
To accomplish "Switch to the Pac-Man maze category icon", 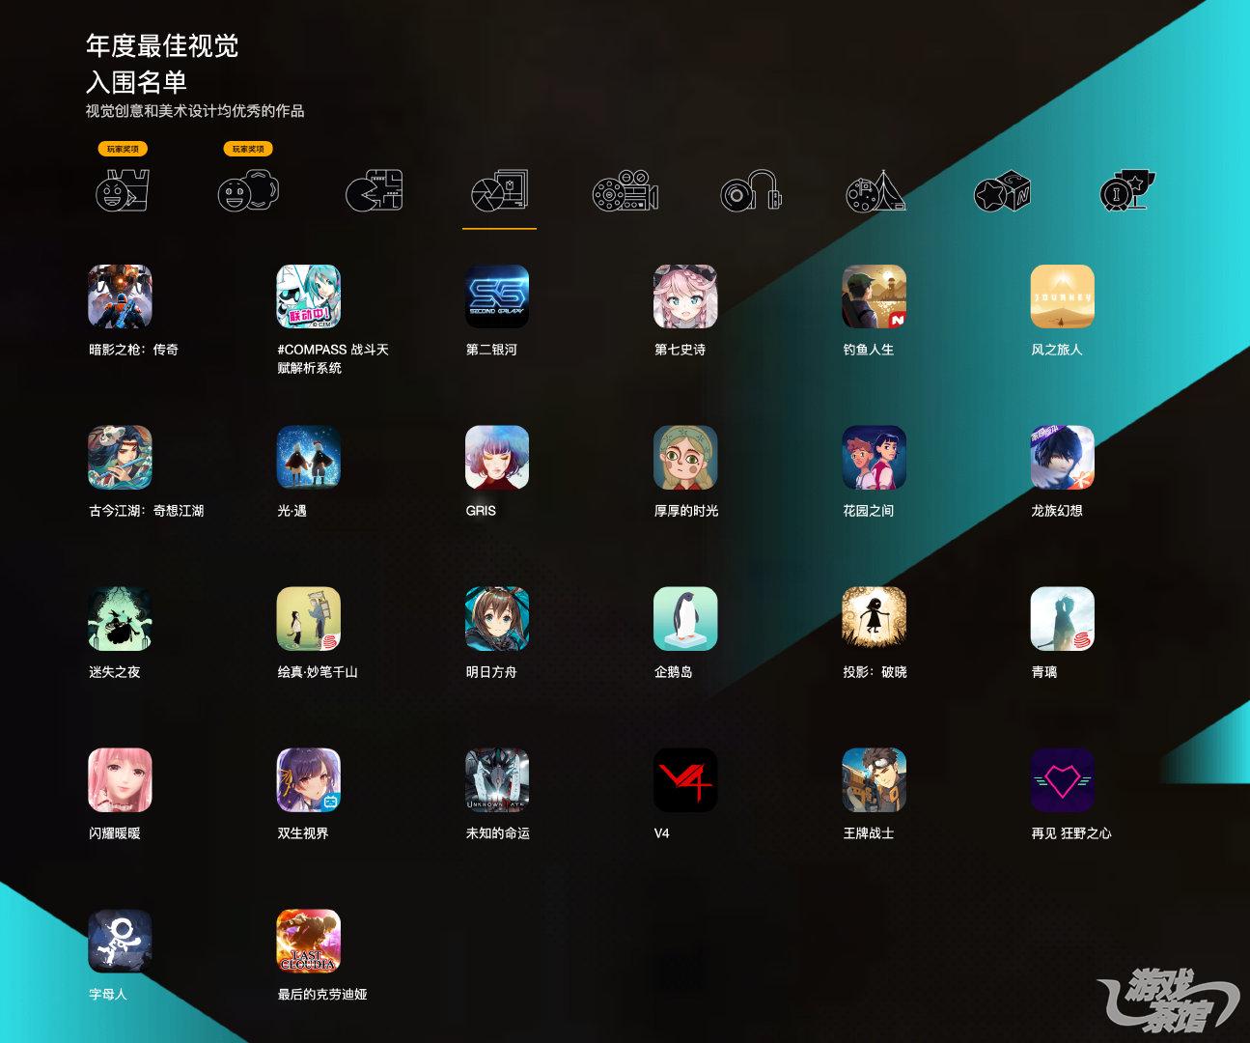I will tap(375, 190).
